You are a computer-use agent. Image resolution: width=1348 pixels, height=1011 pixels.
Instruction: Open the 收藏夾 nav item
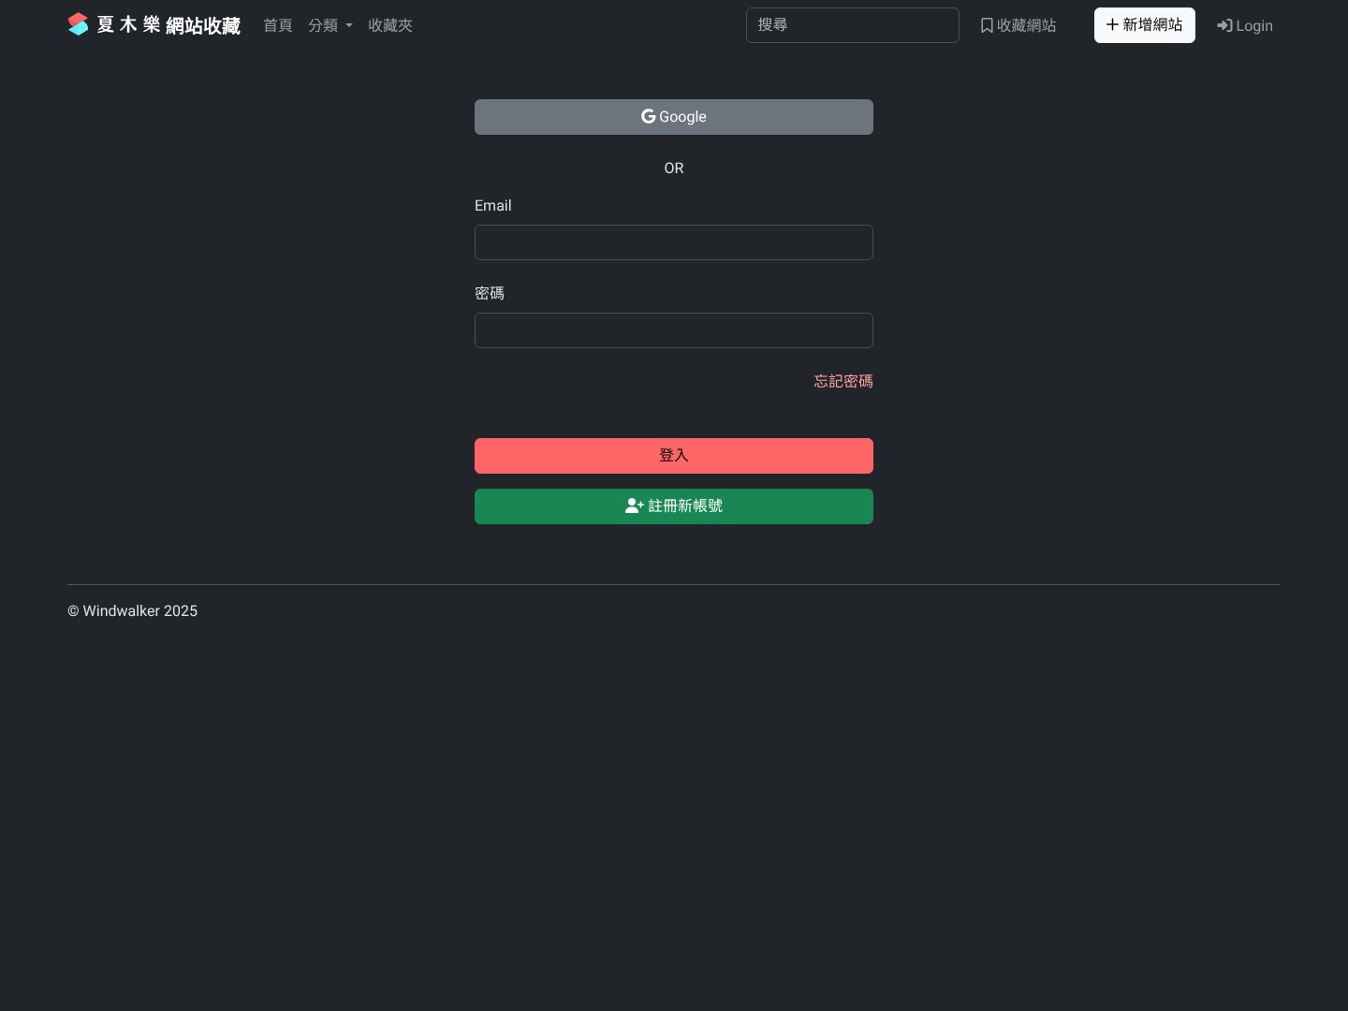390,25
